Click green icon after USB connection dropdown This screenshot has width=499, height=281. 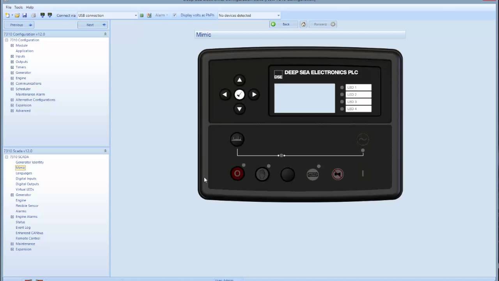coord(142,15)
